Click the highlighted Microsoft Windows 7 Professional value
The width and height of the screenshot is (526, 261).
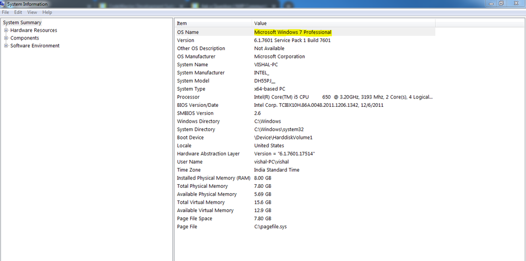point(293,32)
